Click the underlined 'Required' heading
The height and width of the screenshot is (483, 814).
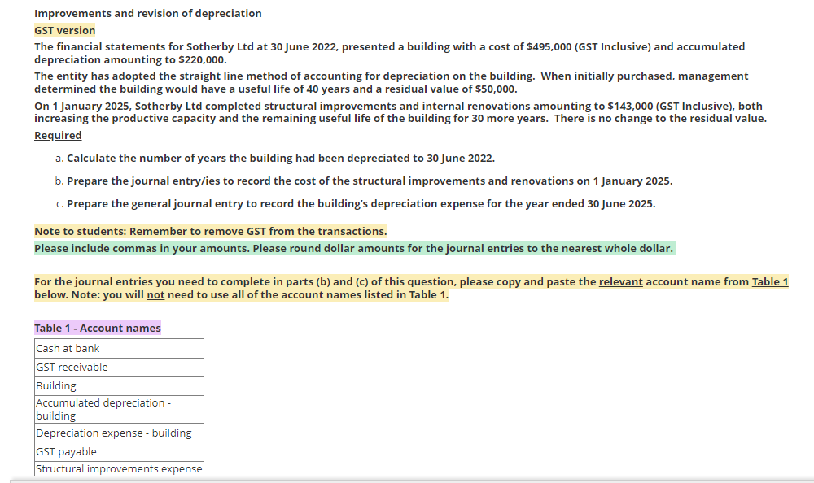coord(57,135)
